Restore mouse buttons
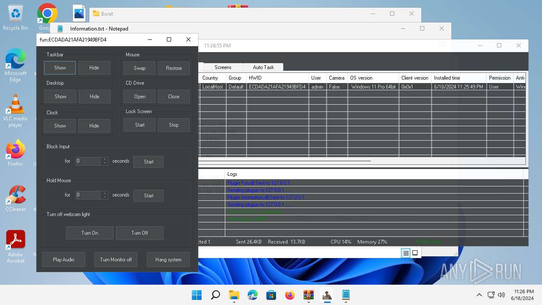The width and height of the screenshot is (542, 305). point(174,68)
